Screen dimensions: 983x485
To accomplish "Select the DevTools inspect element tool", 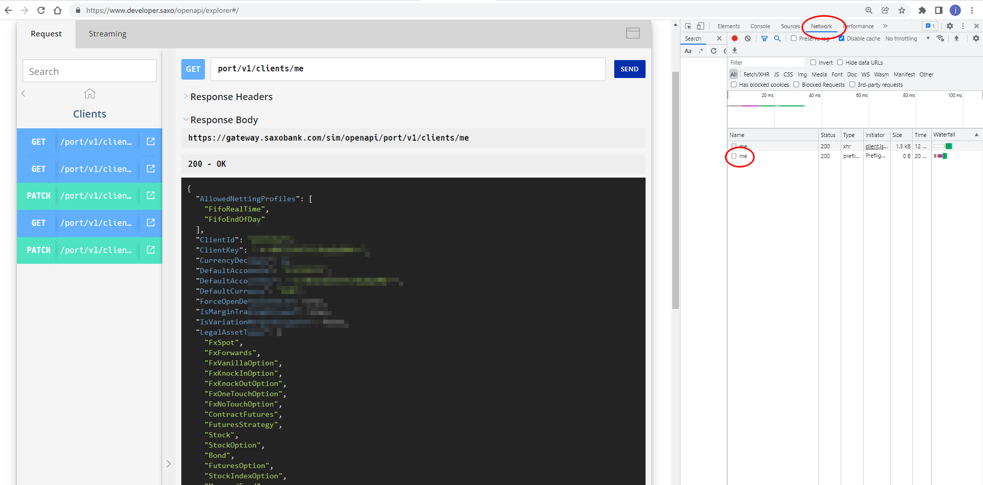I will point(688,26).
